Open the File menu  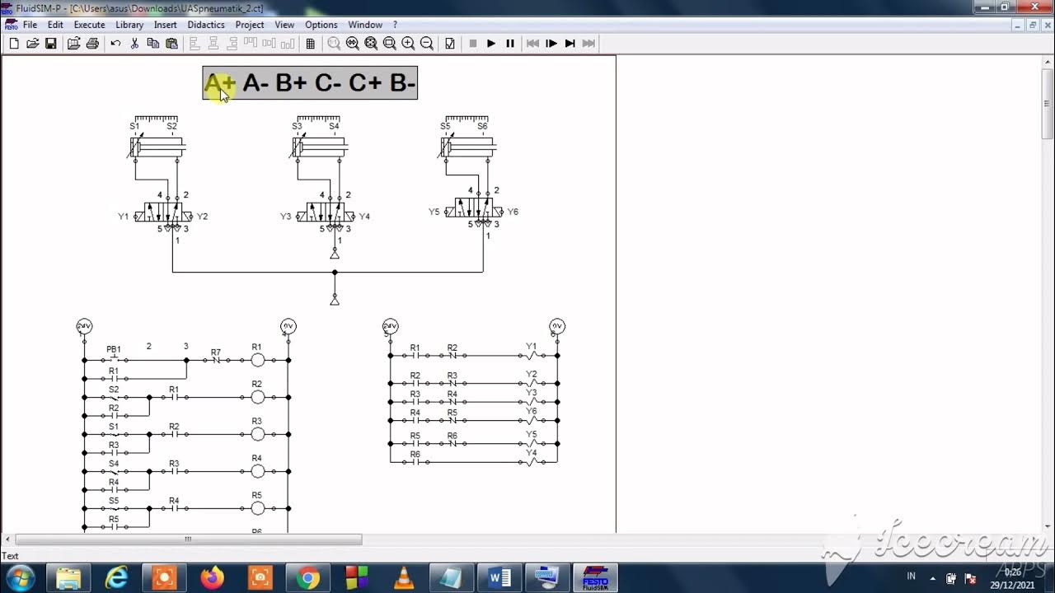coord(30,25)
